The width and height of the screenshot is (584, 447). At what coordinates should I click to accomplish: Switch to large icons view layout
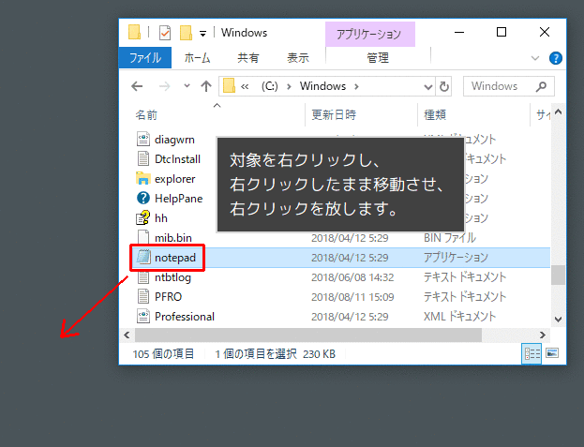point(551,353)
